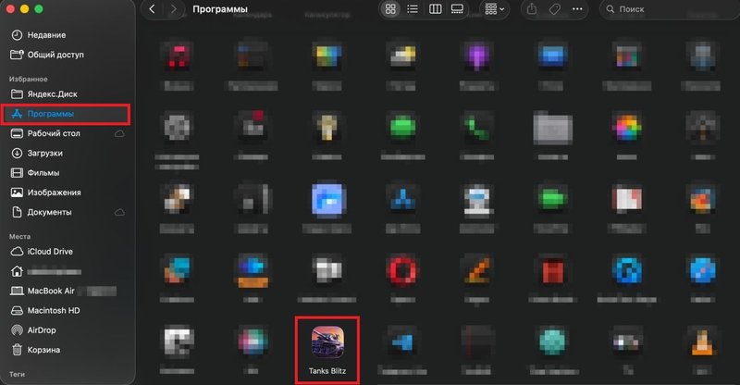Go forward with the right arrow
The width and height of the screenshot is (740, 385).
173,9
